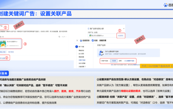Open 出价与预算 in the left step list
The width and height of the screenshot is (173, 109).
tap(82, 63)
